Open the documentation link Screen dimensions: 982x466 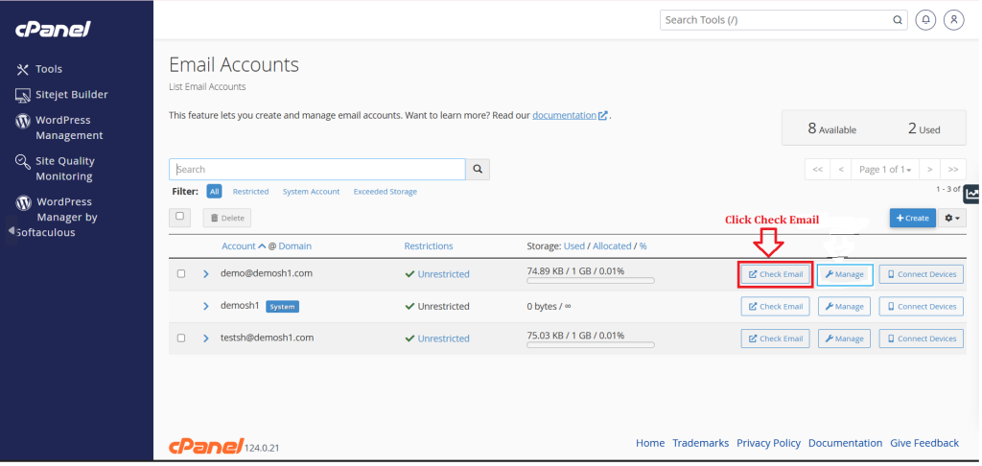pos(570,115)
